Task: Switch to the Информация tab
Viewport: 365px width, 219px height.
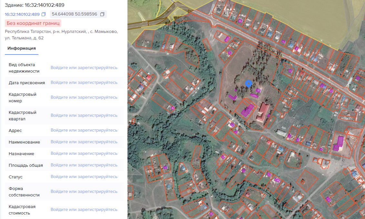Action: pyautogui.click(x=22, y=48)
